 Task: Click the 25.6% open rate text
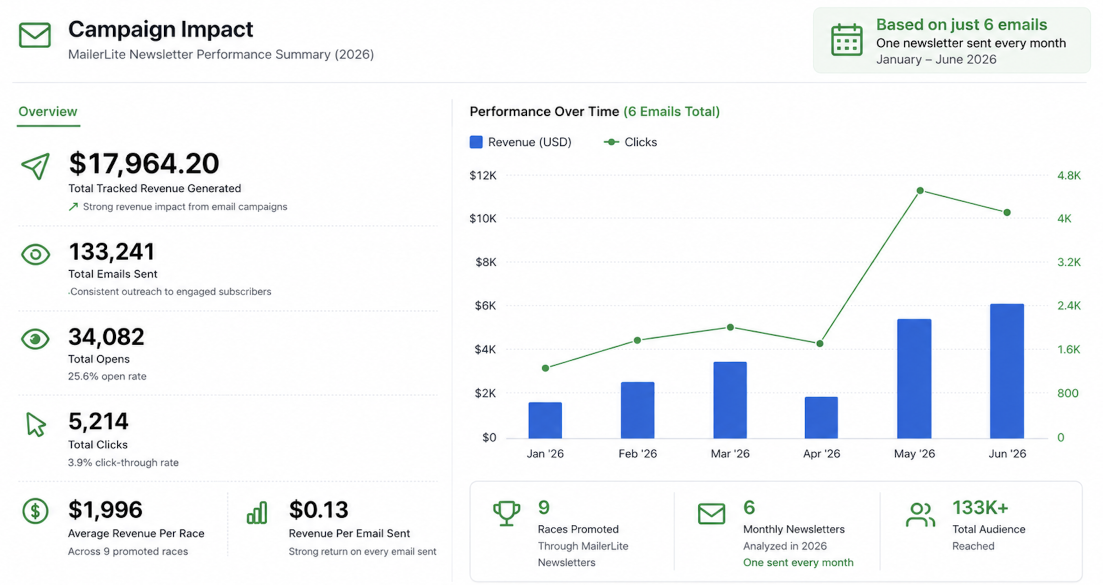point(107,376)
